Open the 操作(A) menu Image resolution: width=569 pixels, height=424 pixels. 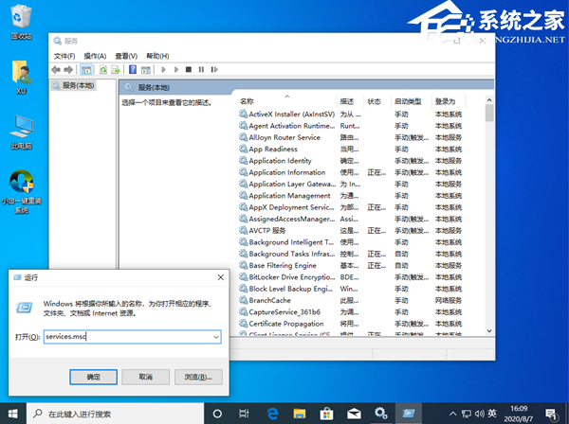[x=94, y=56]
